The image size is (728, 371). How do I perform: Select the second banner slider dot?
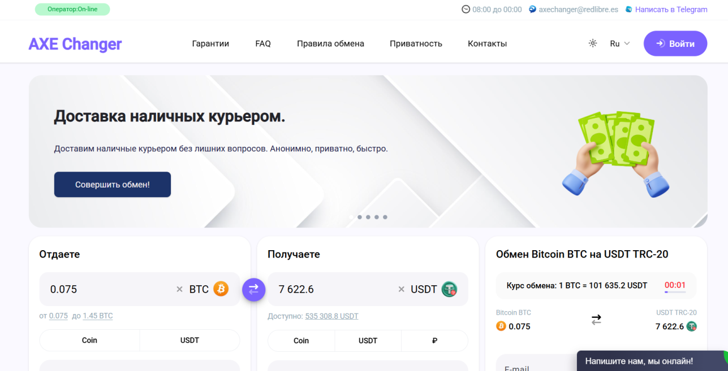[x=360, y=217]
